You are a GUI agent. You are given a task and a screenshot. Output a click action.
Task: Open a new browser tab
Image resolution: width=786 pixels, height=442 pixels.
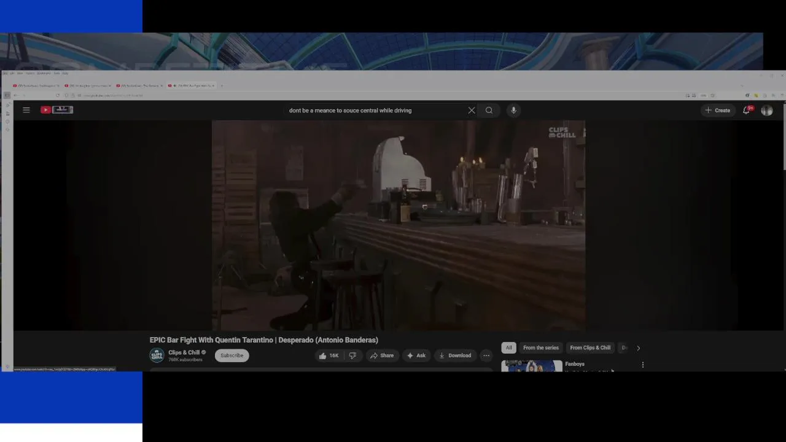tap(222, 86)
